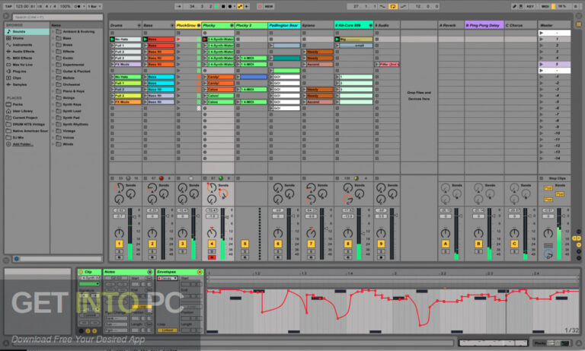Select Audio Effects in the browser
This screenshot has height=351, width=585.
(27, 52)
